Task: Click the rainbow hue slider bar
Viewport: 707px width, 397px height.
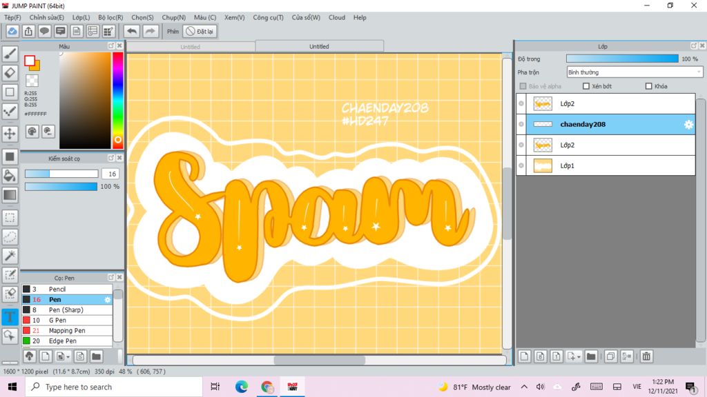Action: click(x=117, y=100)
